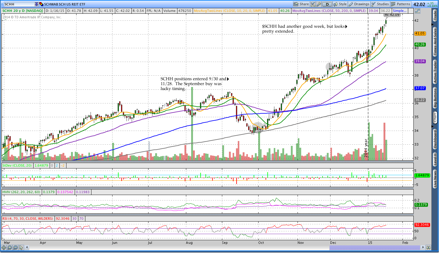Click the symbol list icon beside dropdown
This screenshot has width=439, height=253.
[41, 4]
